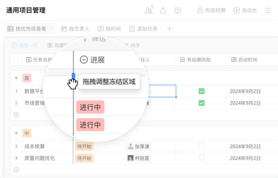Click the blue freeze-column drag handle
278x178 pixels.
coord(73,76)
